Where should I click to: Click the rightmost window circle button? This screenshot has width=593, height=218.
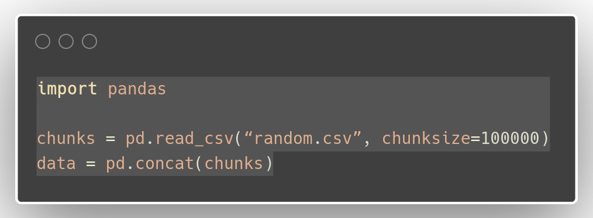click(89, 41)
